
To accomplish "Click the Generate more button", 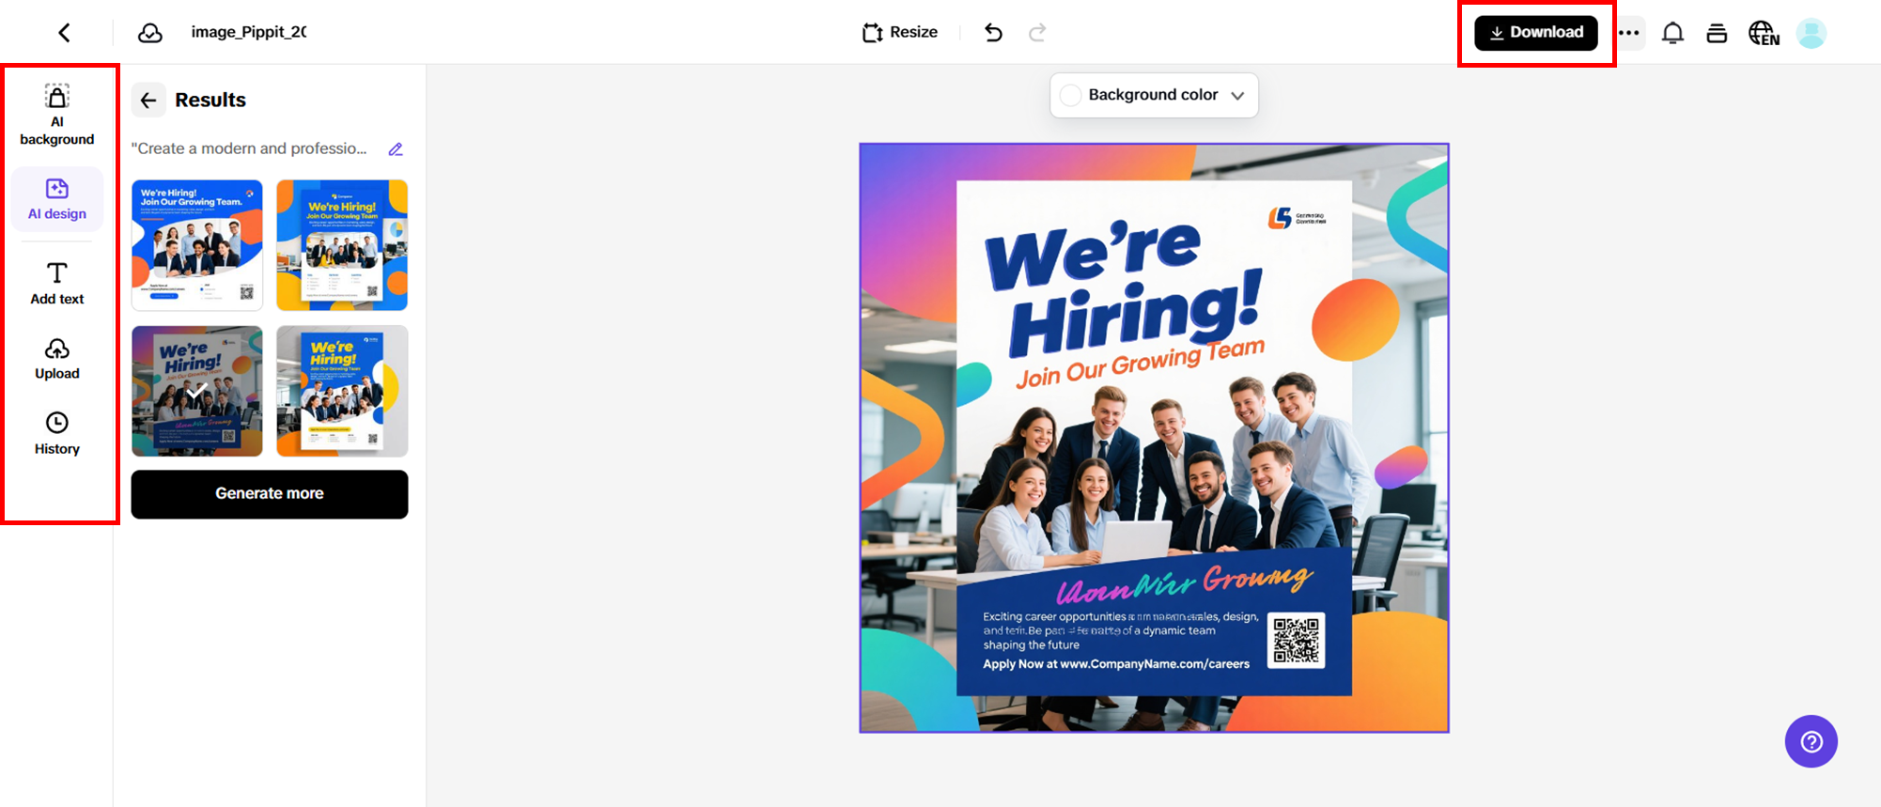I will point(270,494).
